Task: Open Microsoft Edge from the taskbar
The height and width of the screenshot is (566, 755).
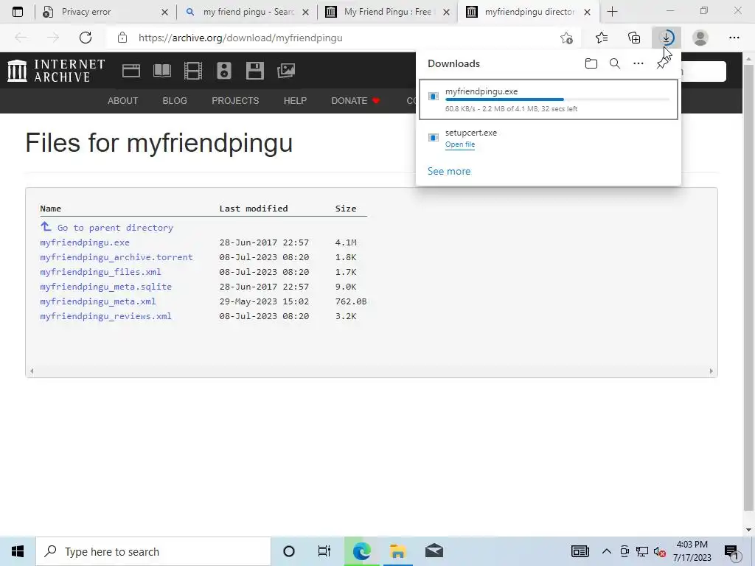Action: pyautogui.click(x=361, y=551)
